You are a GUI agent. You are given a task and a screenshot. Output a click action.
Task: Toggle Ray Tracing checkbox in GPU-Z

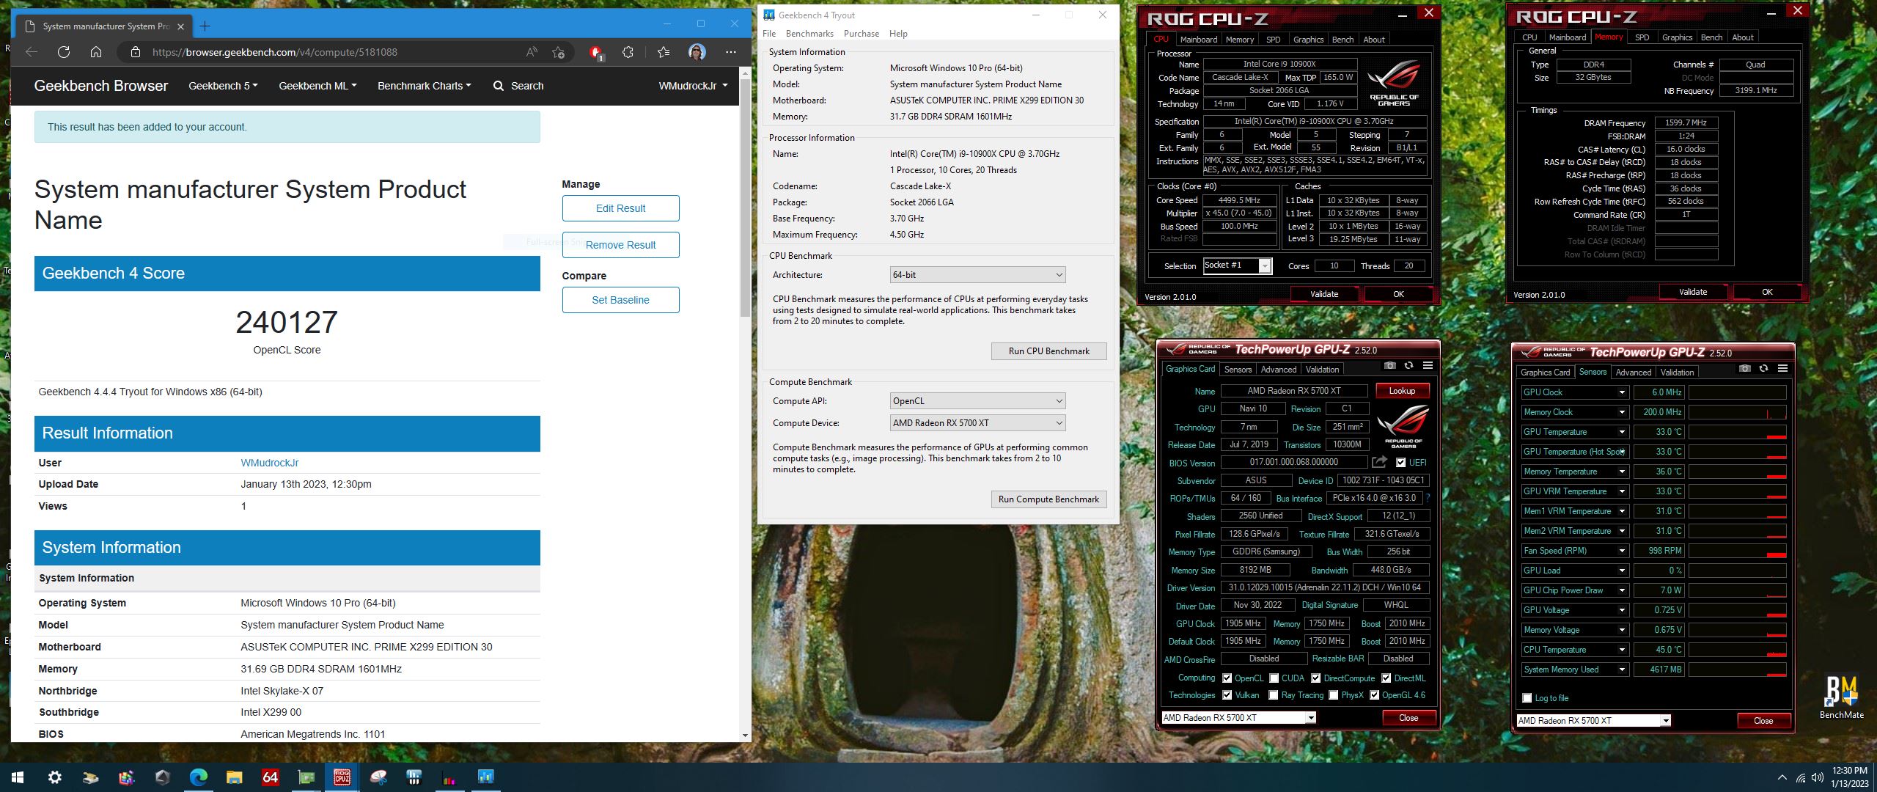coord(1274,695)
